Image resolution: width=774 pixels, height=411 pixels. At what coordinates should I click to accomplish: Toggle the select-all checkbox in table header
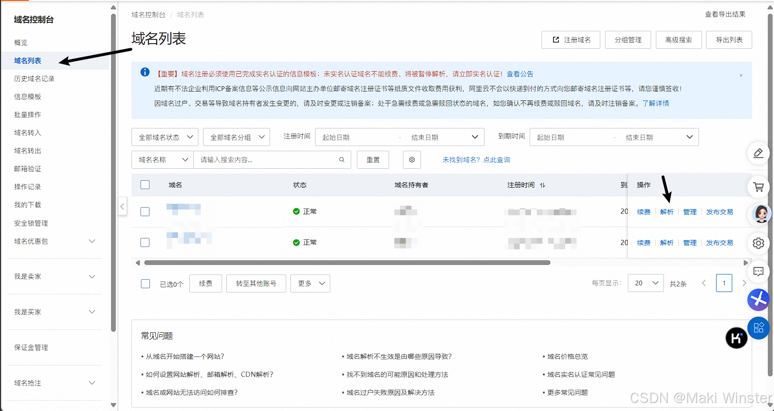point(145,185)
